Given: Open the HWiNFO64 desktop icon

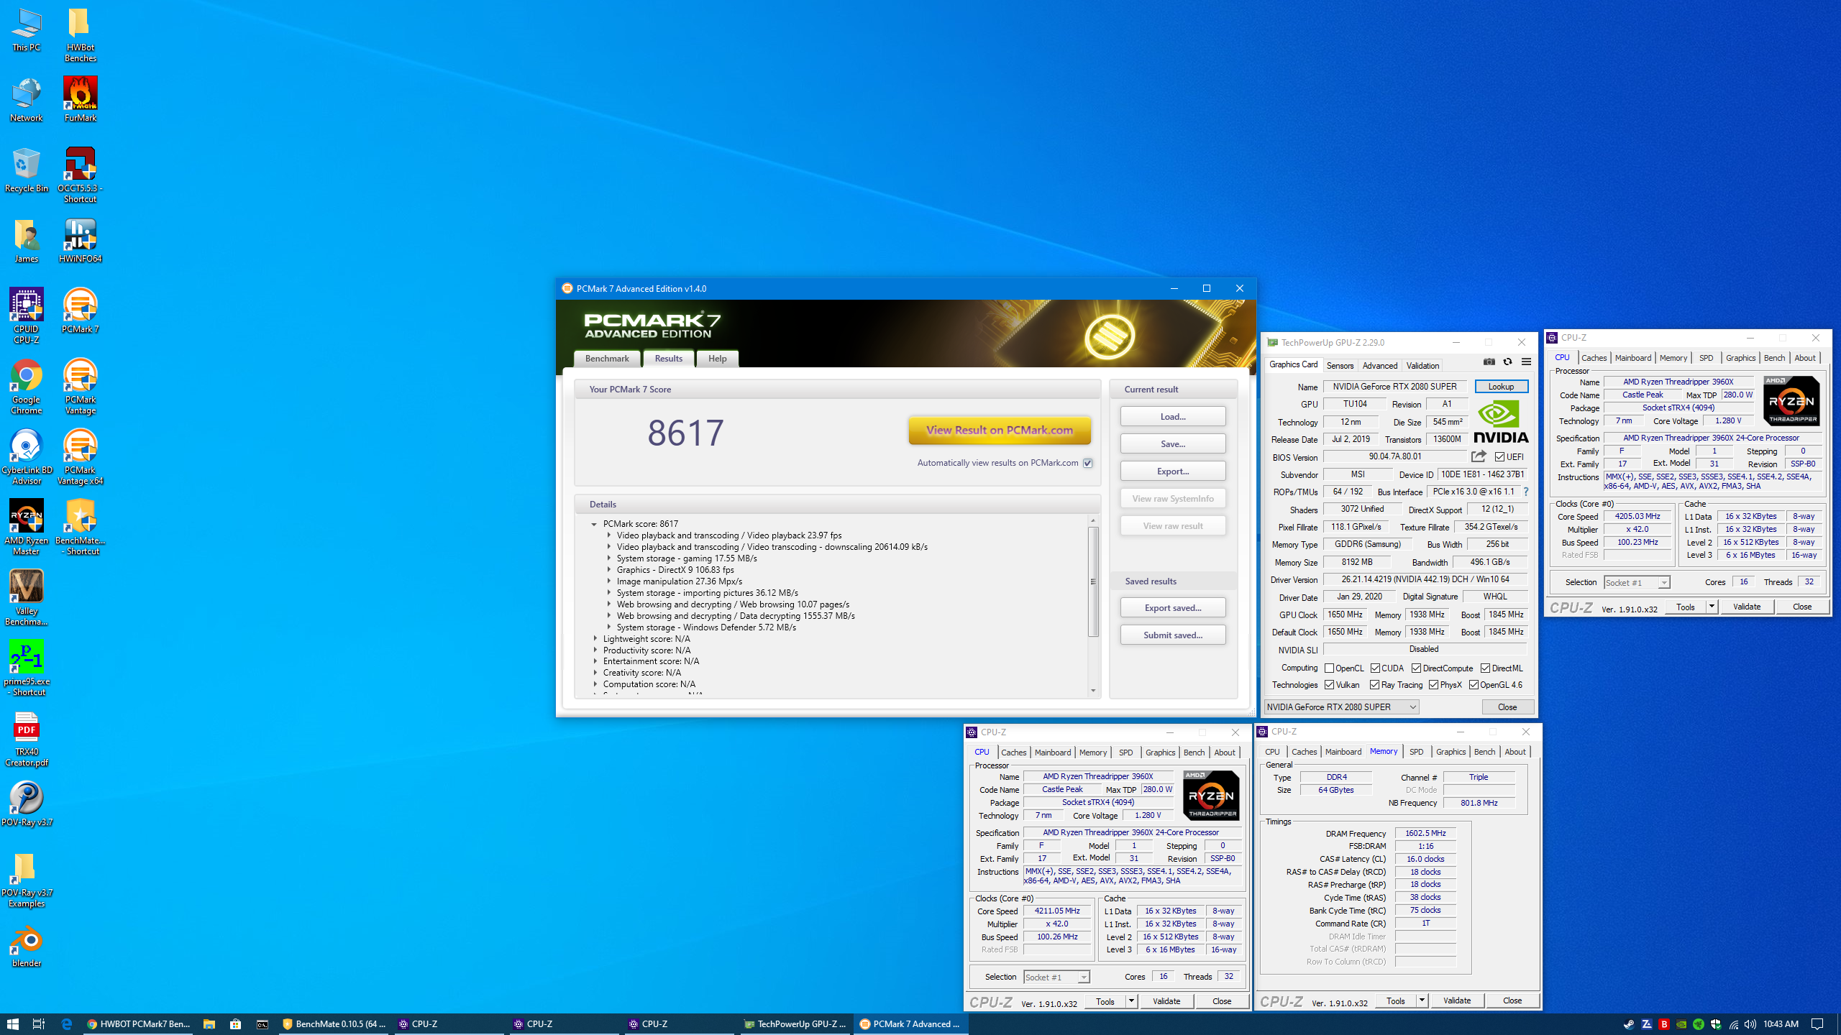Looking at the screenshot, I should [80, 241].
